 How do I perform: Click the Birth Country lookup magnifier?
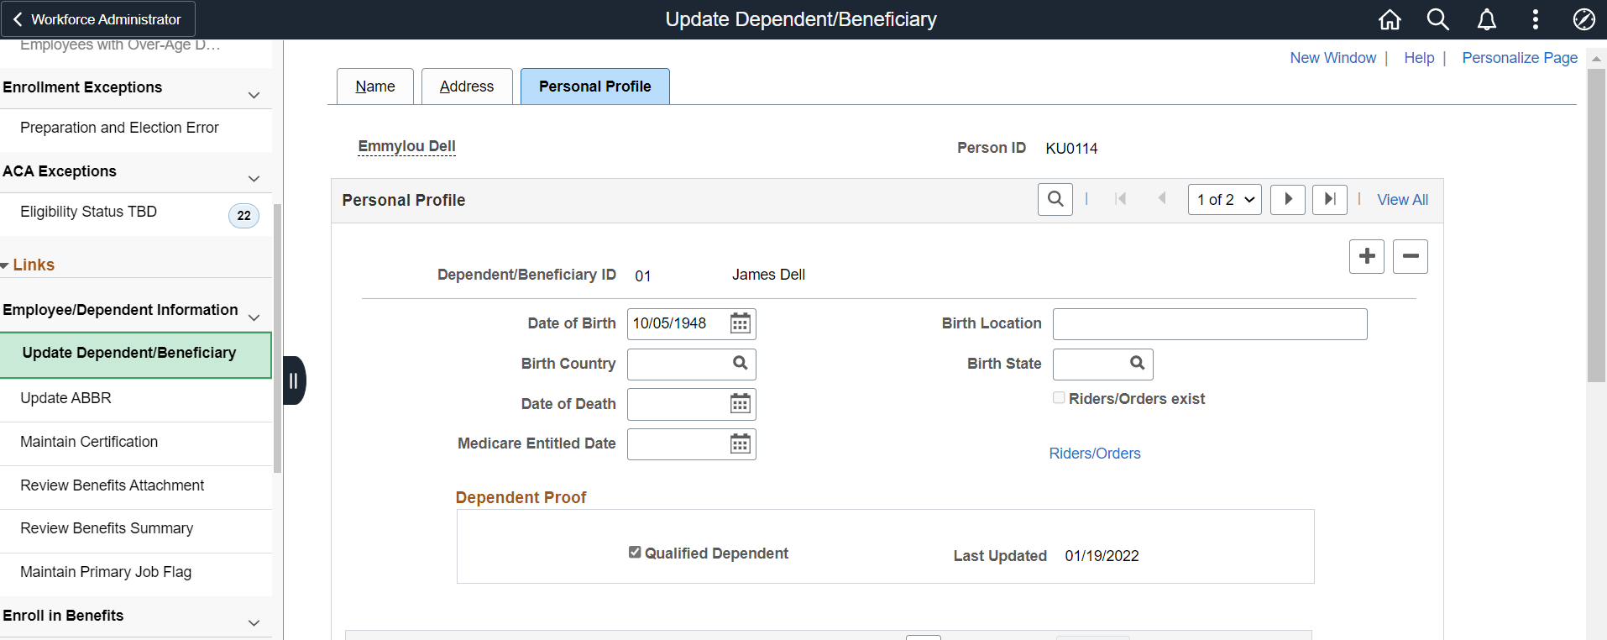pyautogui.click(x=740, y=363)
